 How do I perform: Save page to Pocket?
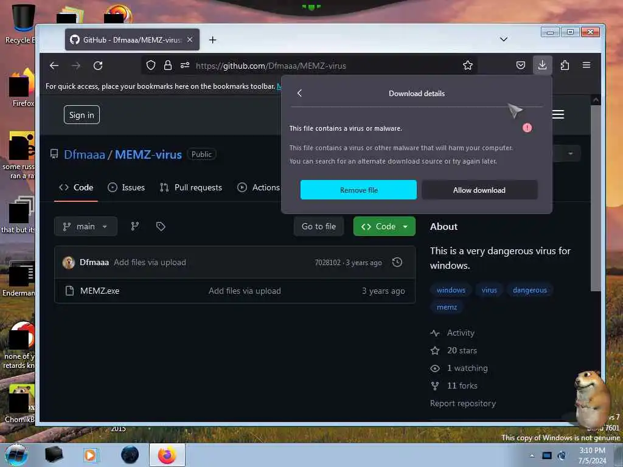(521, 66)
